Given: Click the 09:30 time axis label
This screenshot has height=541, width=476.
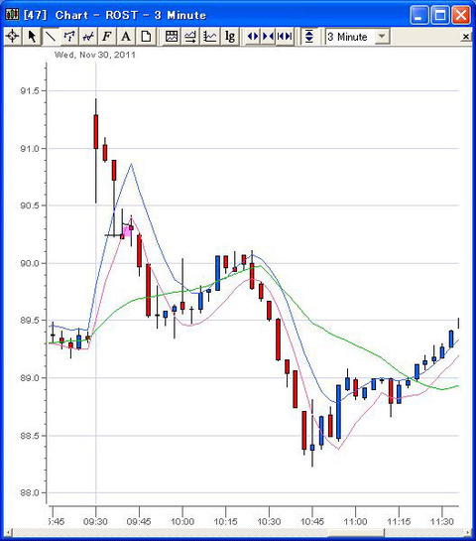Looking at the screenshot, I should point(95,521).
